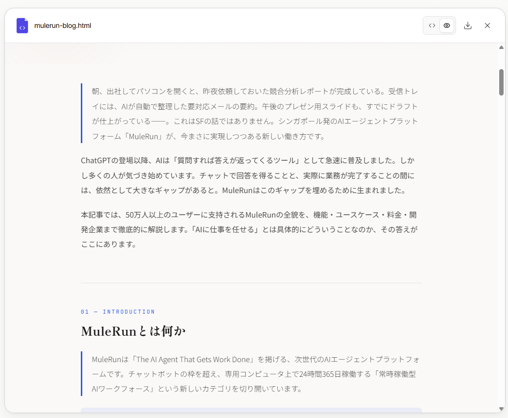Select the angle-brackets source icon
Image resolution: width=508 pixels, height=418 pixels.
[431, 25]
